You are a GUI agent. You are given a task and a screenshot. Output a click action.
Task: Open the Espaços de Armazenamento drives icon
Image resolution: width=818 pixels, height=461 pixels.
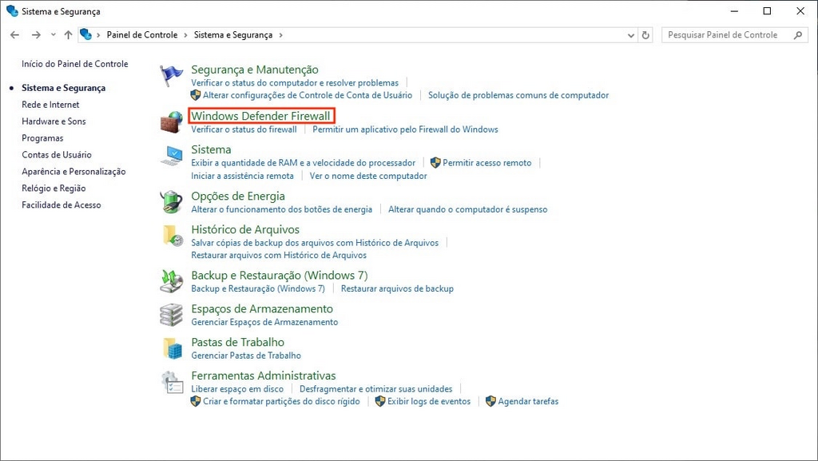point(170,315)
